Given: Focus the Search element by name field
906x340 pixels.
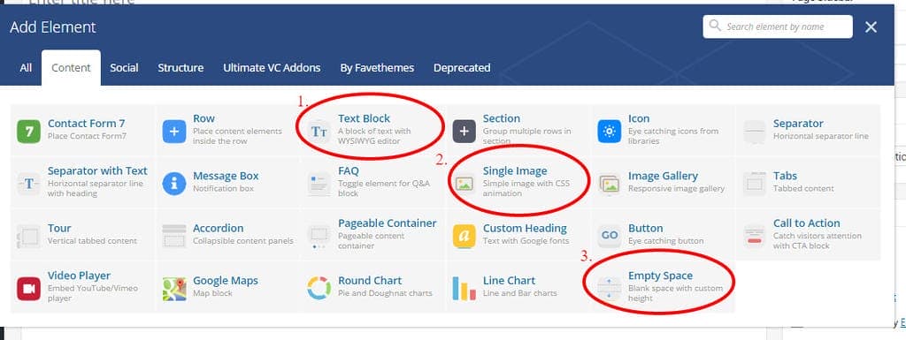Looking at the screenshot, I should click(x=778, y=26).
